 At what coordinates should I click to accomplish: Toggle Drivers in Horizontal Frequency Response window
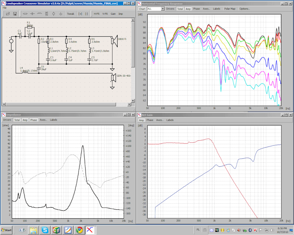point(170,9)
